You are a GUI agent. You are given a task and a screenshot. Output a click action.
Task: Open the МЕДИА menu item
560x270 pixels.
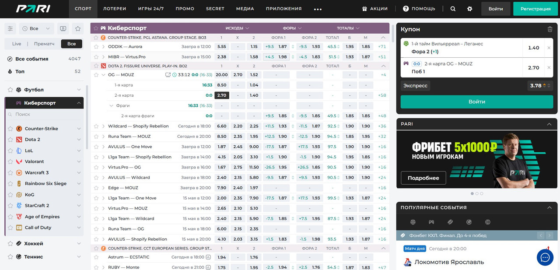[245, 9]
